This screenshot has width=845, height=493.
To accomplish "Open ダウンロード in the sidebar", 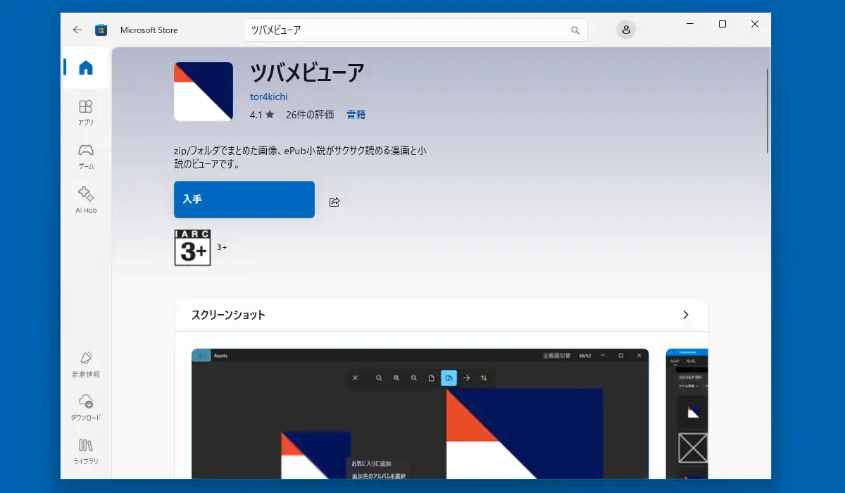I will pos(86,408).
